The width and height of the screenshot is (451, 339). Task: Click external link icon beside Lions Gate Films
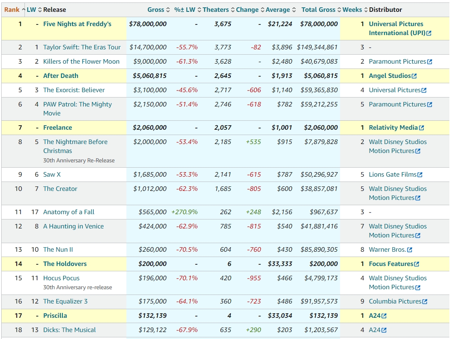(420, 175)
